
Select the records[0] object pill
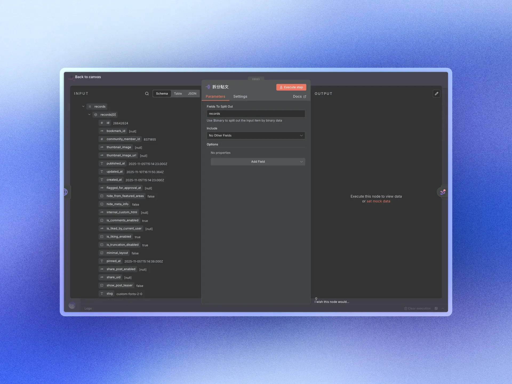pyautogui.click(x=105, y=115)
